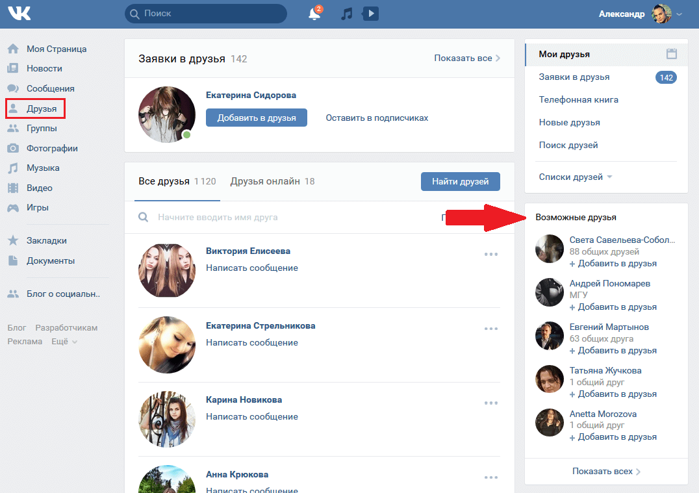Viewport: 699px width, 493px height.
Task: Click the document icon beside Документы
Action: (x=14, y=260)
